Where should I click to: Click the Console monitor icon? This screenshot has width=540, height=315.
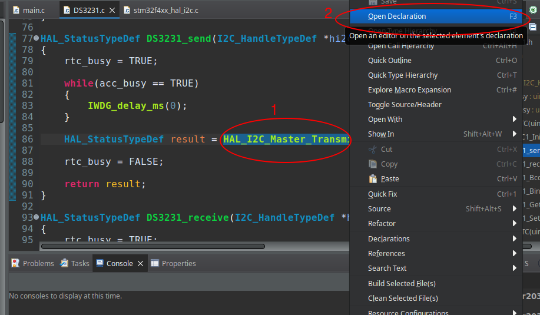point(100,263)
